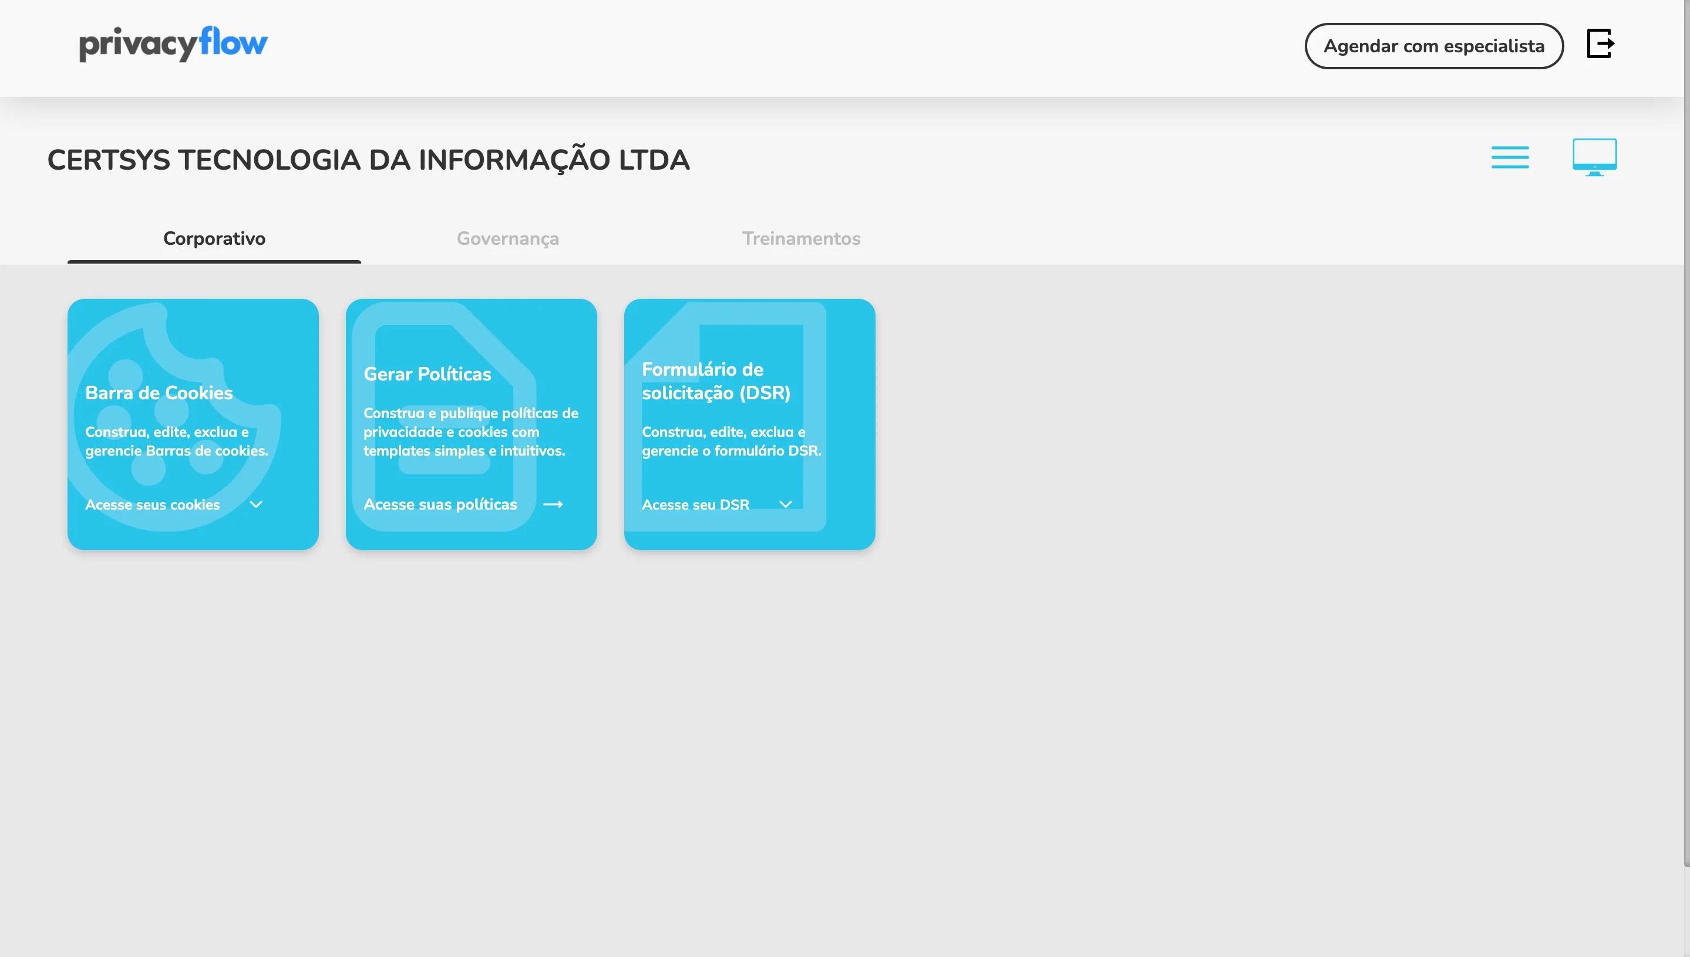The width and height of the screenshot is (1690, 957).
Task: Click the privacyflow logo
Action: coord(174,45)
